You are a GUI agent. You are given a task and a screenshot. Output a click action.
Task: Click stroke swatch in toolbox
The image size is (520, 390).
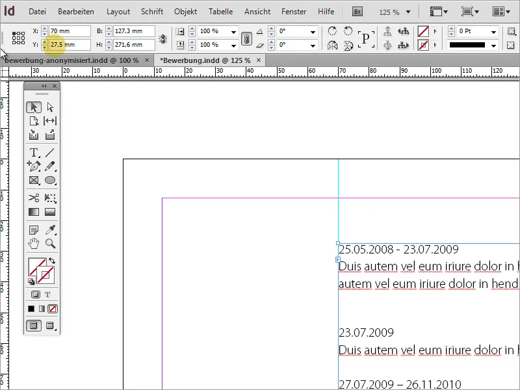45,275
